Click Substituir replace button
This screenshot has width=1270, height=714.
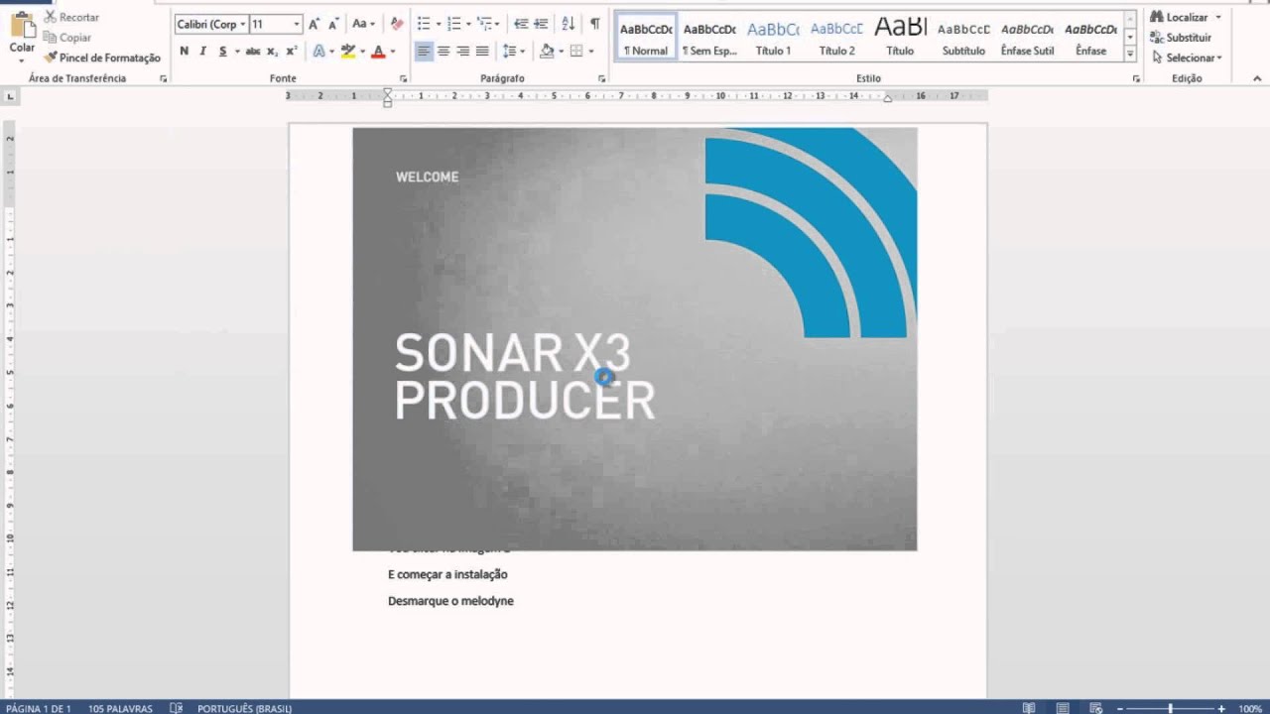tap(1181, 38)
